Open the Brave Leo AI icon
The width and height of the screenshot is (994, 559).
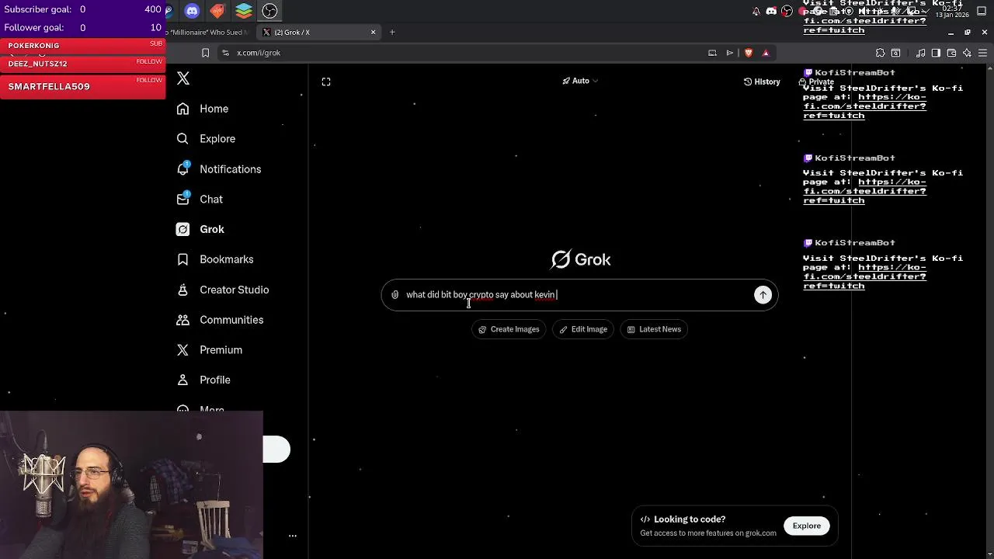point(967,53)
